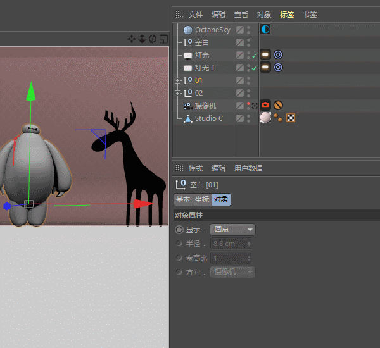Image resolution: width=380 pixels, height=348 pixels.
Task: Click the protection tag on 摄像机 row
Action: point(278,105)
